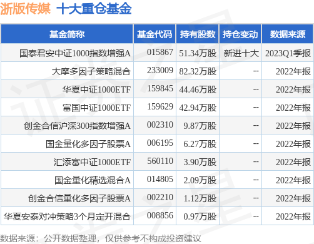Click the 十大重仓基金 heading
The image size is (314, 244).
pos(94,9)
